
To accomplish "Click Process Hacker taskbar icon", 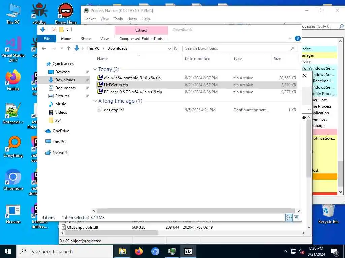I will (171, 251).
